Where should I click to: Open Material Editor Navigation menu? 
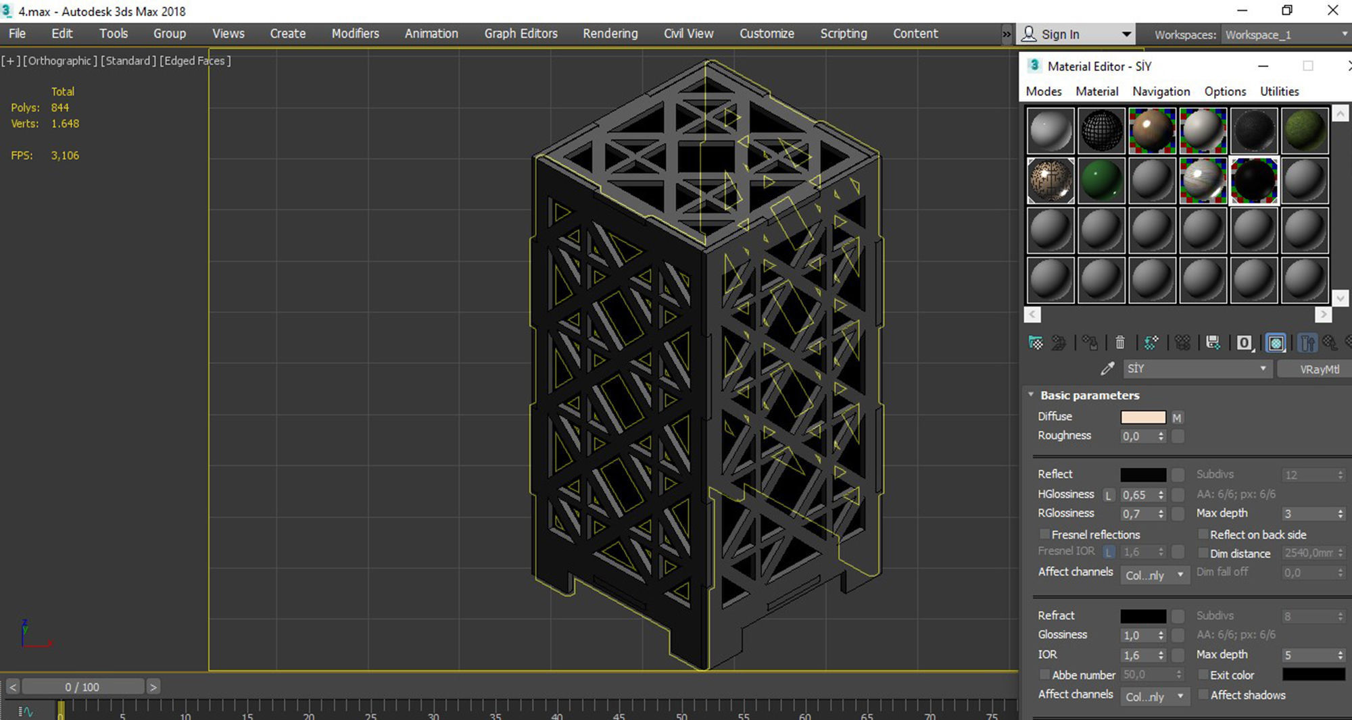click(x=1161, y=91)
